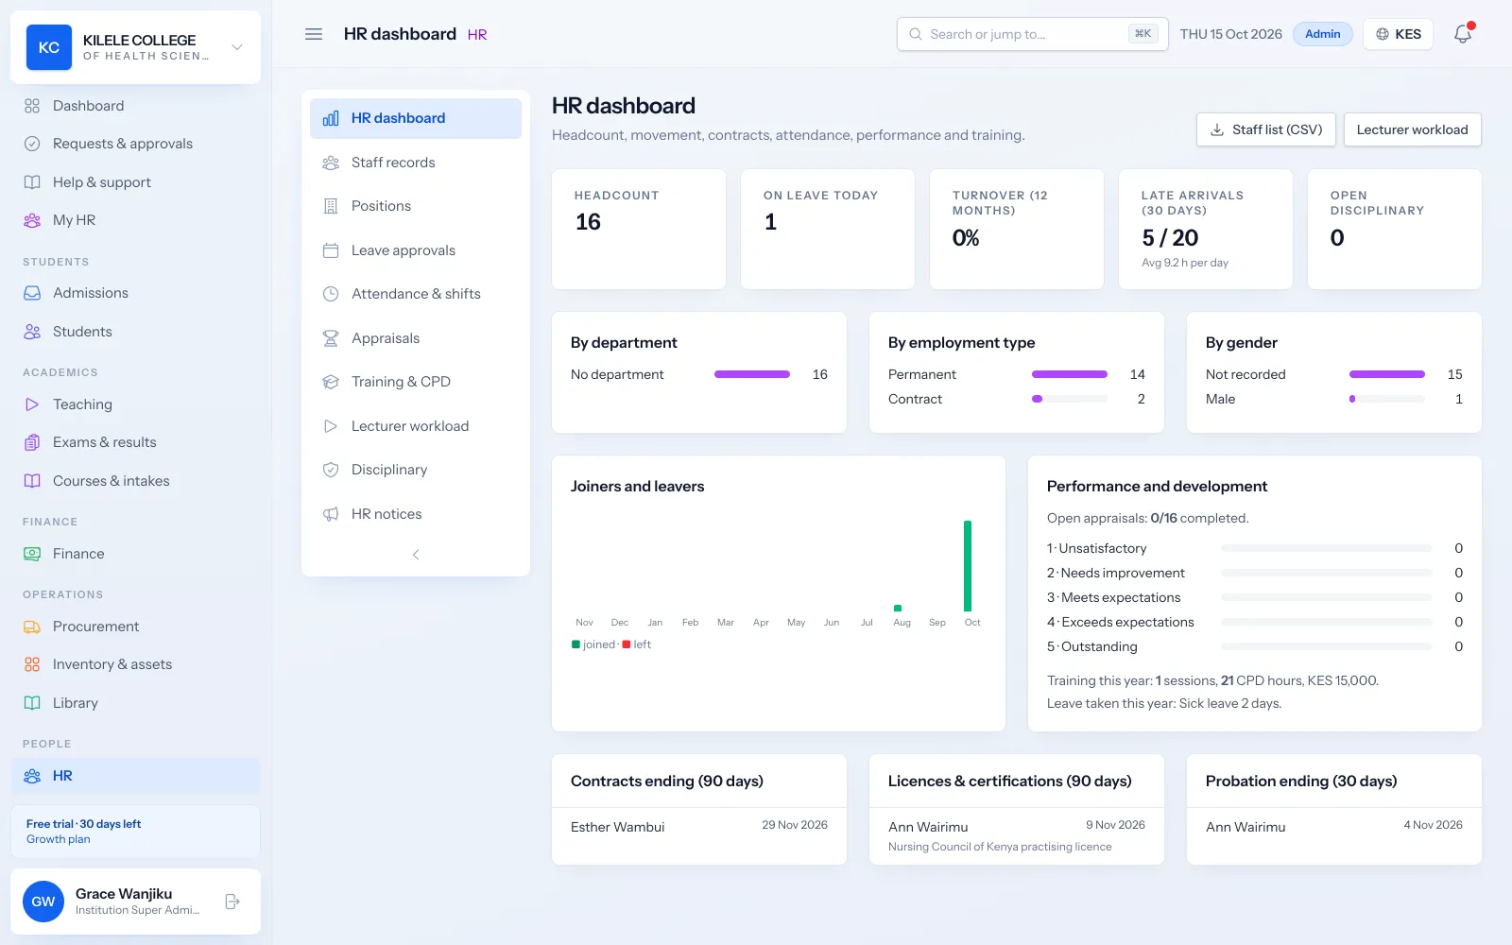Click the Nursing Council of Kenya licence text
This screenshot has width=1512, height=945.
click(1000, 847)
